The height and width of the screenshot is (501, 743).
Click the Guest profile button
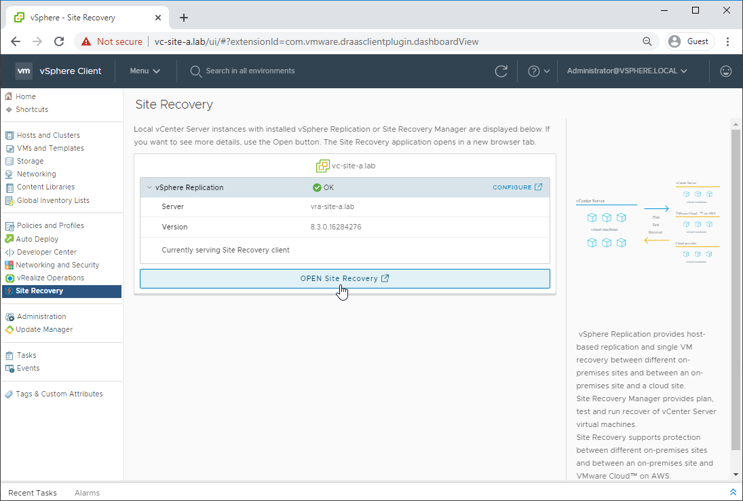pyautogui.click(x=689, y=41)
